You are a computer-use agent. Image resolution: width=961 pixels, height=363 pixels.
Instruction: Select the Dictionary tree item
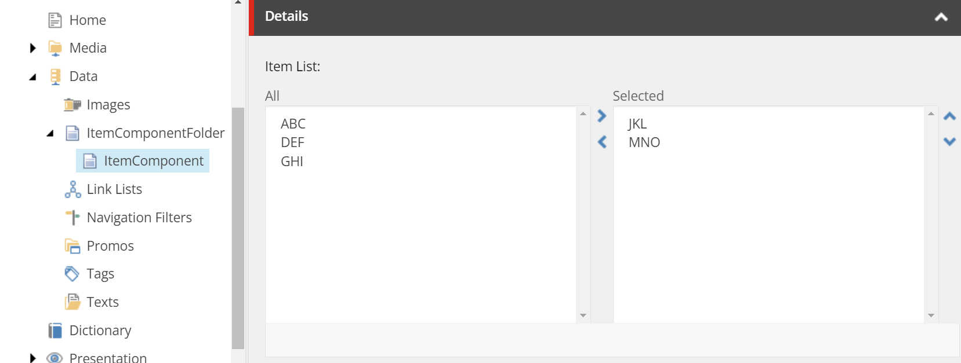(x=100, y=331)
